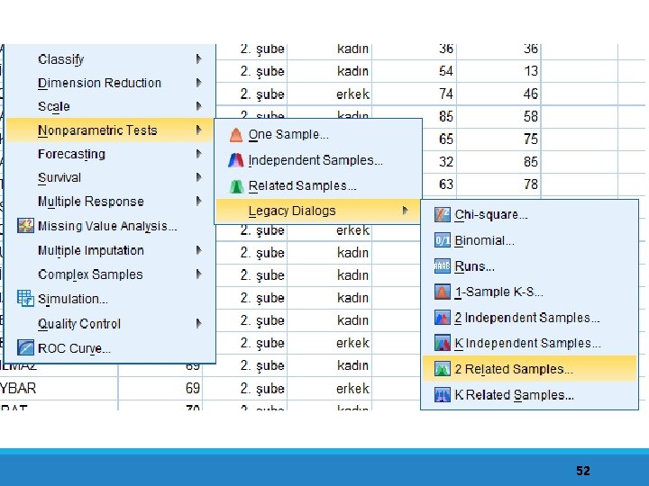Click the 1-Sample K-S icon
649x486 pixels.
(442, 292)
